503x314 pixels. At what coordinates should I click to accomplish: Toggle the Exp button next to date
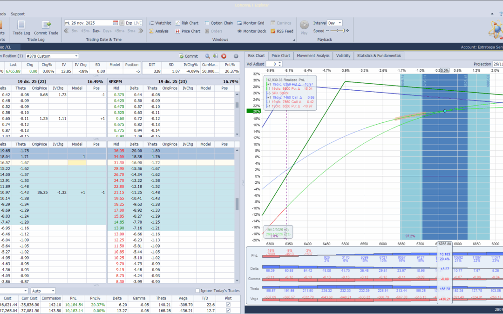click(129, 23)
